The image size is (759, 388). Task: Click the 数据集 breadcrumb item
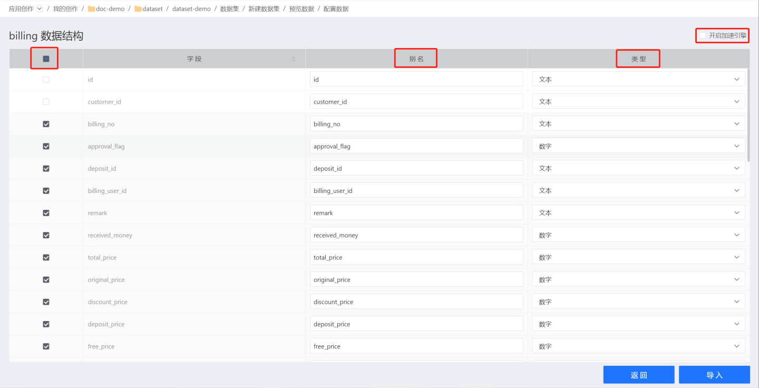click(229, 9)
